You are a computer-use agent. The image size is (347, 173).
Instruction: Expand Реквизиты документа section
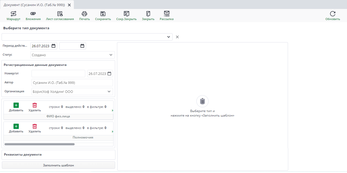coord(58,155)
